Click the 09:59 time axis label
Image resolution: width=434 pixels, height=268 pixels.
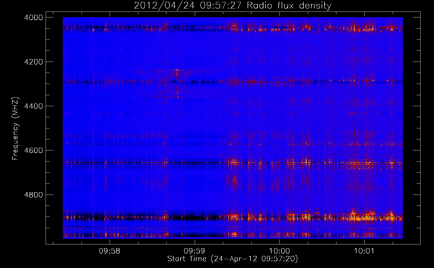pos(194,251)
